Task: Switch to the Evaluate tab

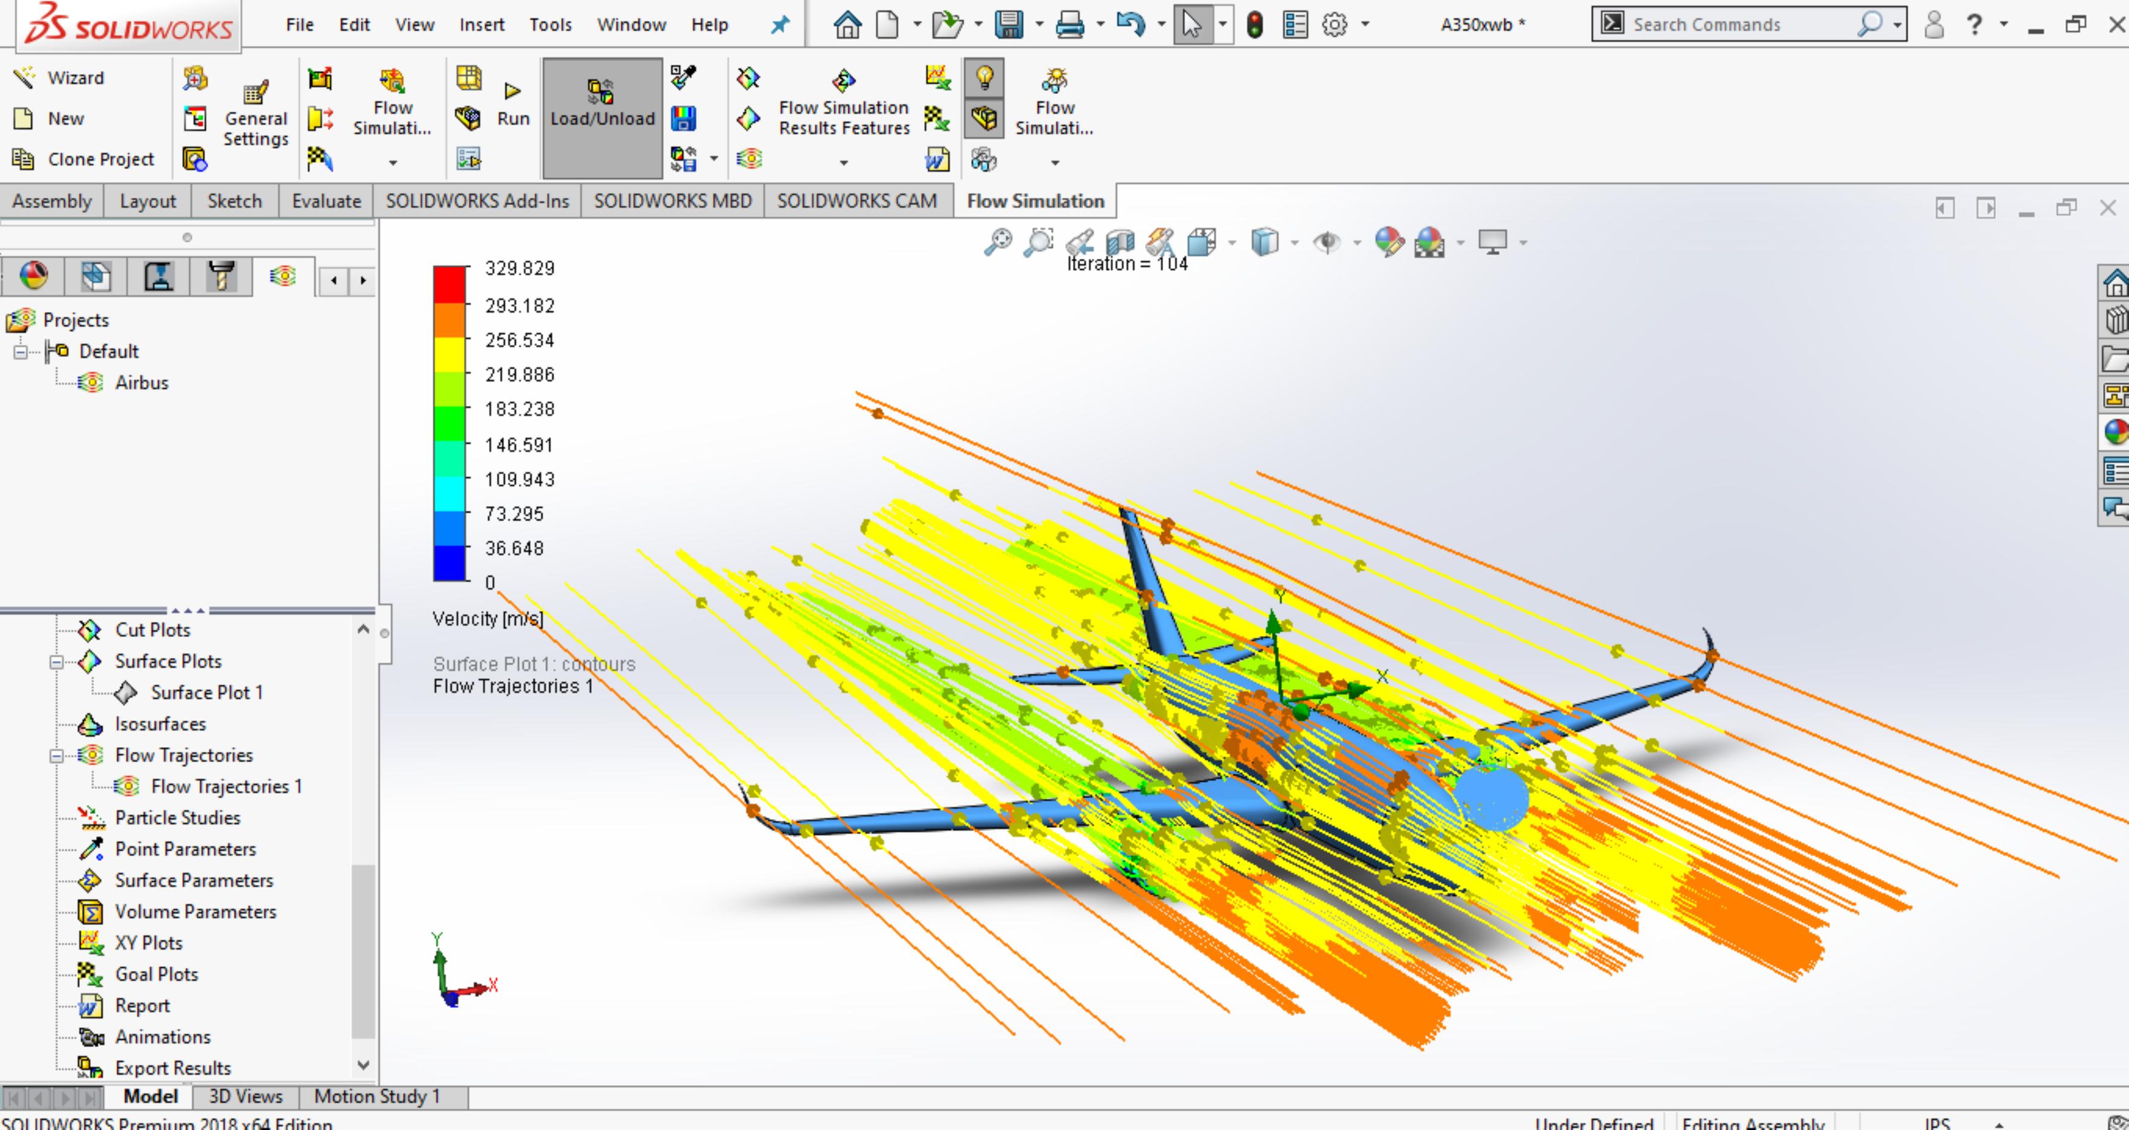Action: point(326,201)
